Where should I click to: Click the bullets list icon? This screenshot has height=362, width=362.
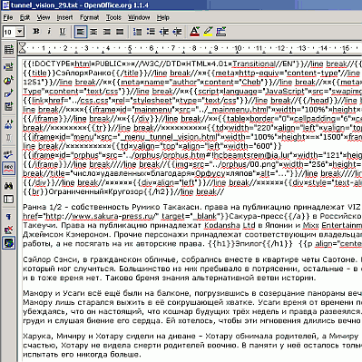coord(151,32)
